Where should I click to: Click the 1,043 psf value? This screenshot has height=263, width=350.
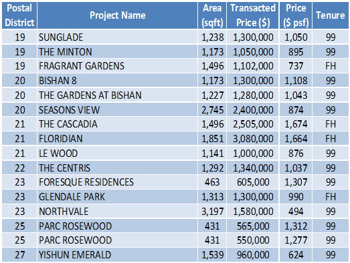pyautogui.click(x=296, y=95)
